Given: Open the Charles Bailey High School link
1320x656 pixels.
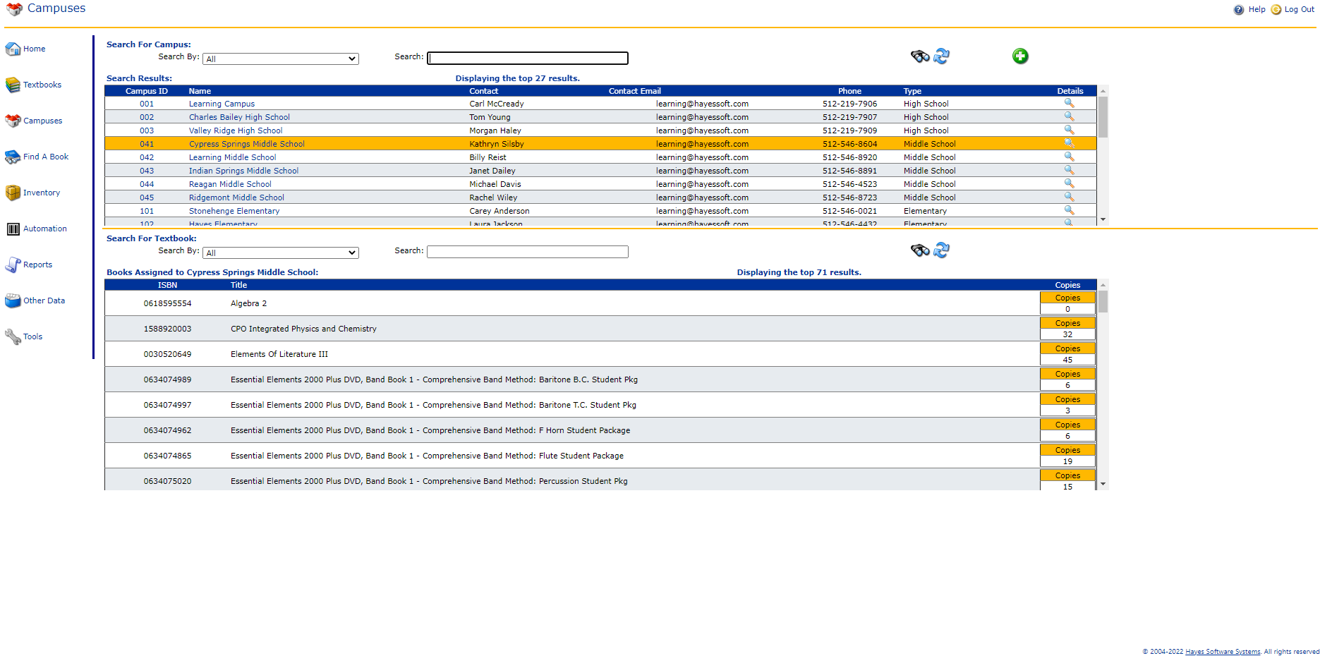Looking at the screenshot, I should coord(239,117).
